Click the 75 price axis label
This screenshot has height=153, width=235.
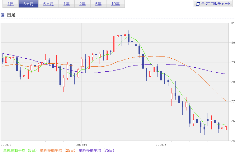click(233, 141)
